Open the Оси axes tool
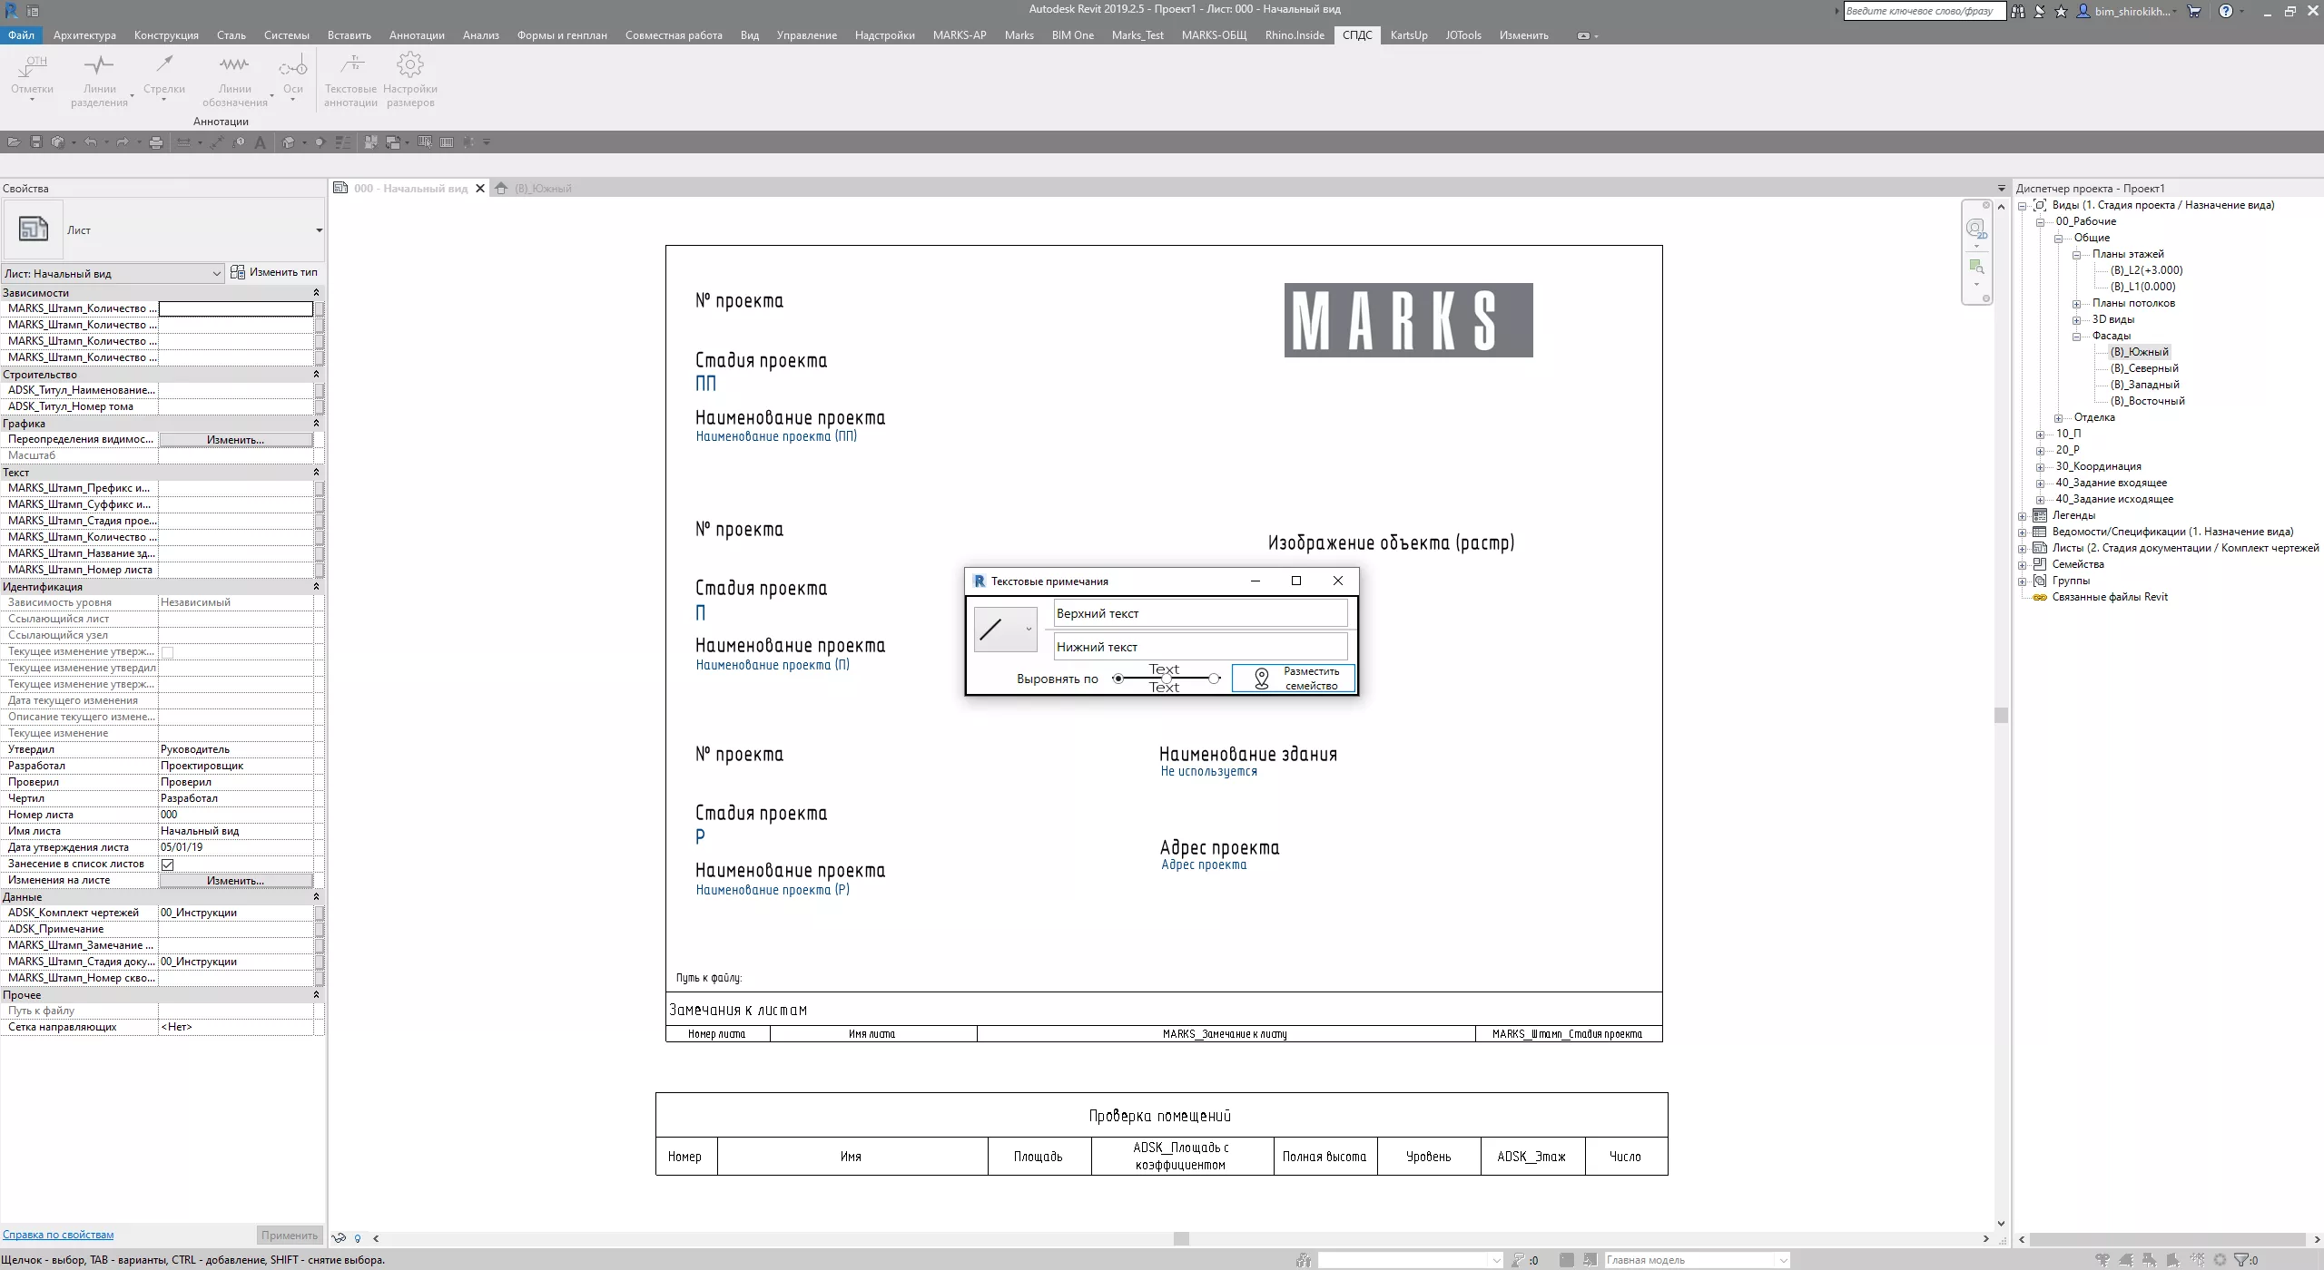2324x1270 pixels. point(292,66)
